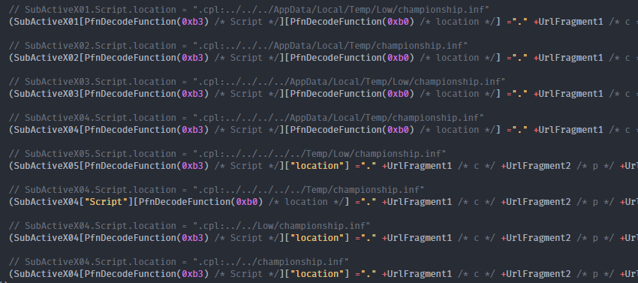Image resolution: width=638 pixels, height=283 pixels.
Task: Select 0xb0 on the line containing ["Script"]
Action: (246, 202)
